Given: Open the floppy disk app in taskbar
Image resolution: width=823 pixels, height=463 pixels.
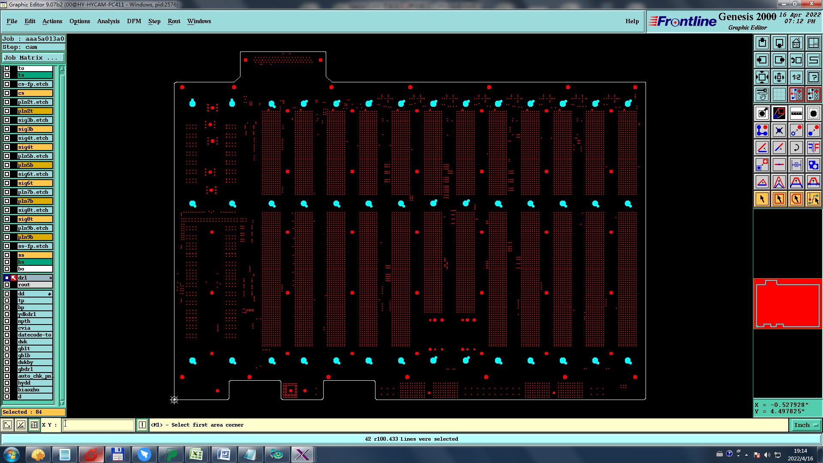Looking at the screenshot, I should coord(117,454).
